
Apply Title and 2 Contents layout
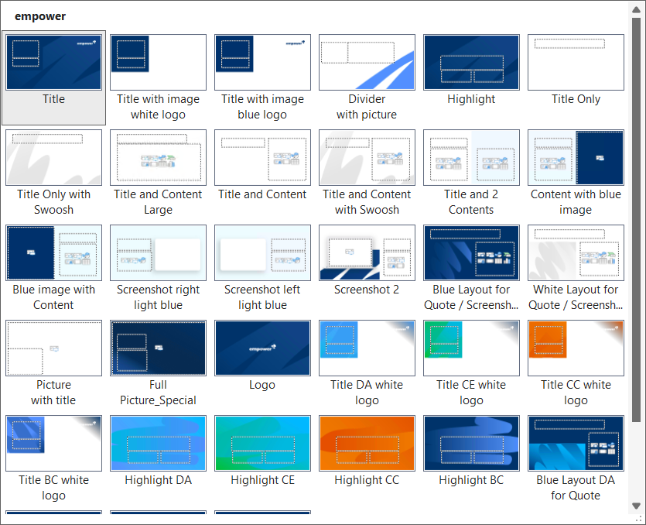pos(471,157)
